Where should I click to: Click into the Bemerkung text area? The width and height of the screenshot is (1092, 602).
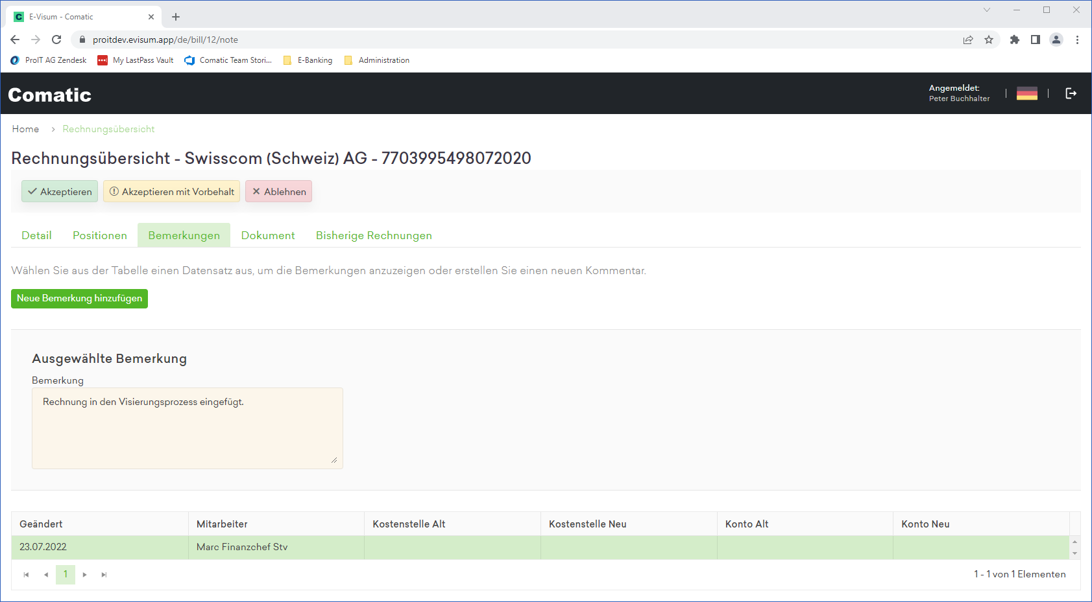coord(188,428)
